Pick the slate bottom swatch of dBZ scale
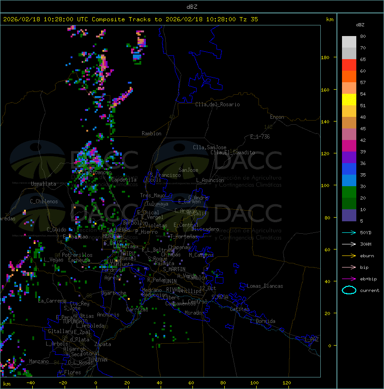 tap(349, 215)
